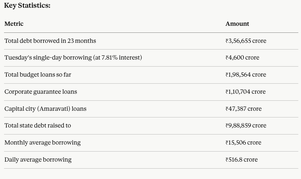Click the ₹4,600 crore amount
This screenshot has width=301, height=179.
242,58
